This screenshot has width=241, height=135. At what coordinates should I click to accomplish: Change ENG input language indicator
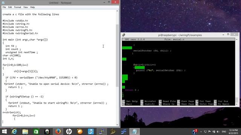[x=224, y=132]
